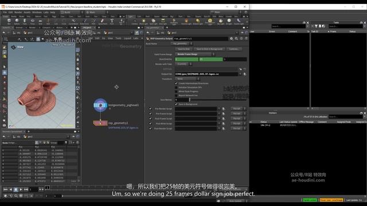This screenshot has width=367, height=206.
Task: Open the Asset Name dropdown arrow
Action: point(191,43)
